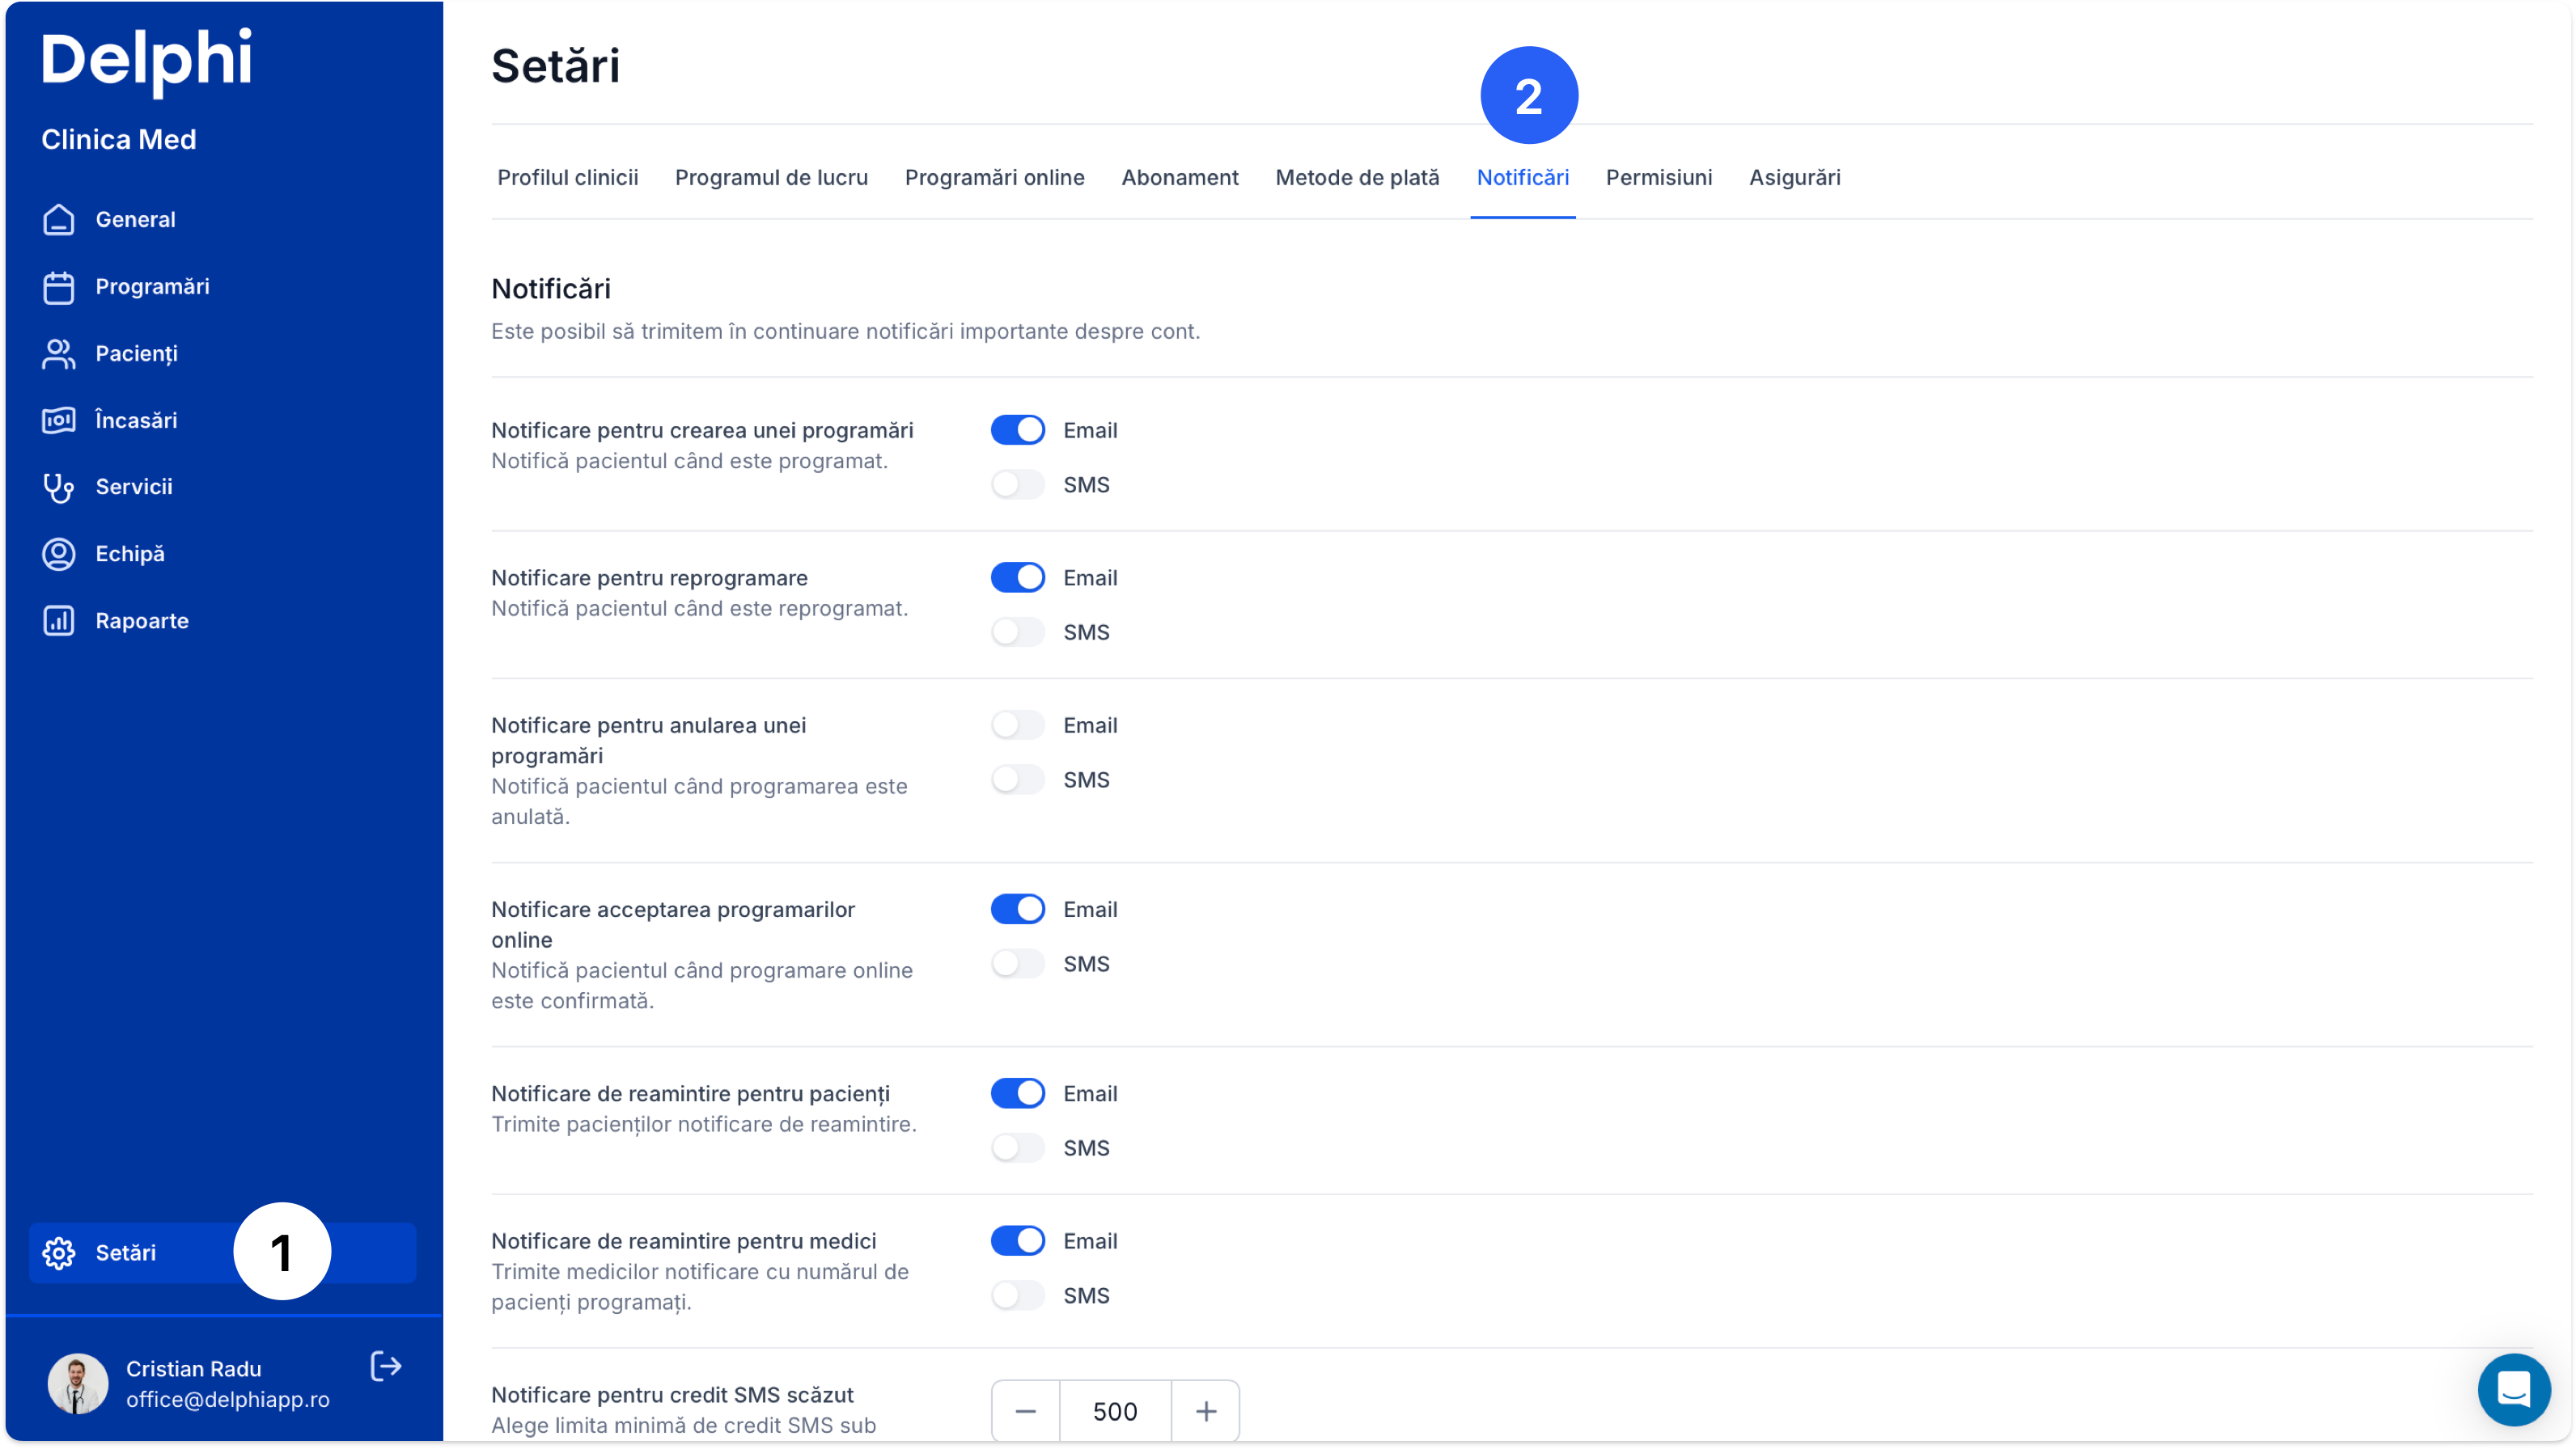Click the Echipă profile icon
Viewport: 2576px width, 1449px height.
[59, 554]
